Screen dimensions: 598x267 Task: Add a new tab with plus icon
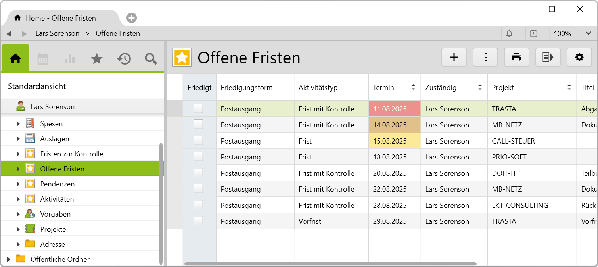[x=132, y=18]
